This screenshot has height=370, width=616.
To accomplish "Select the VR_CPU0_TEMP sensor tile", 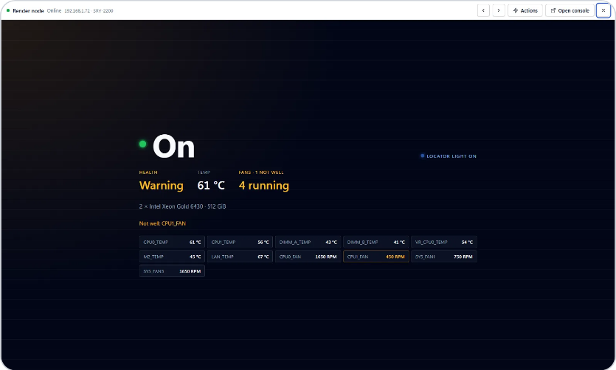I will (x=444, y=242).
